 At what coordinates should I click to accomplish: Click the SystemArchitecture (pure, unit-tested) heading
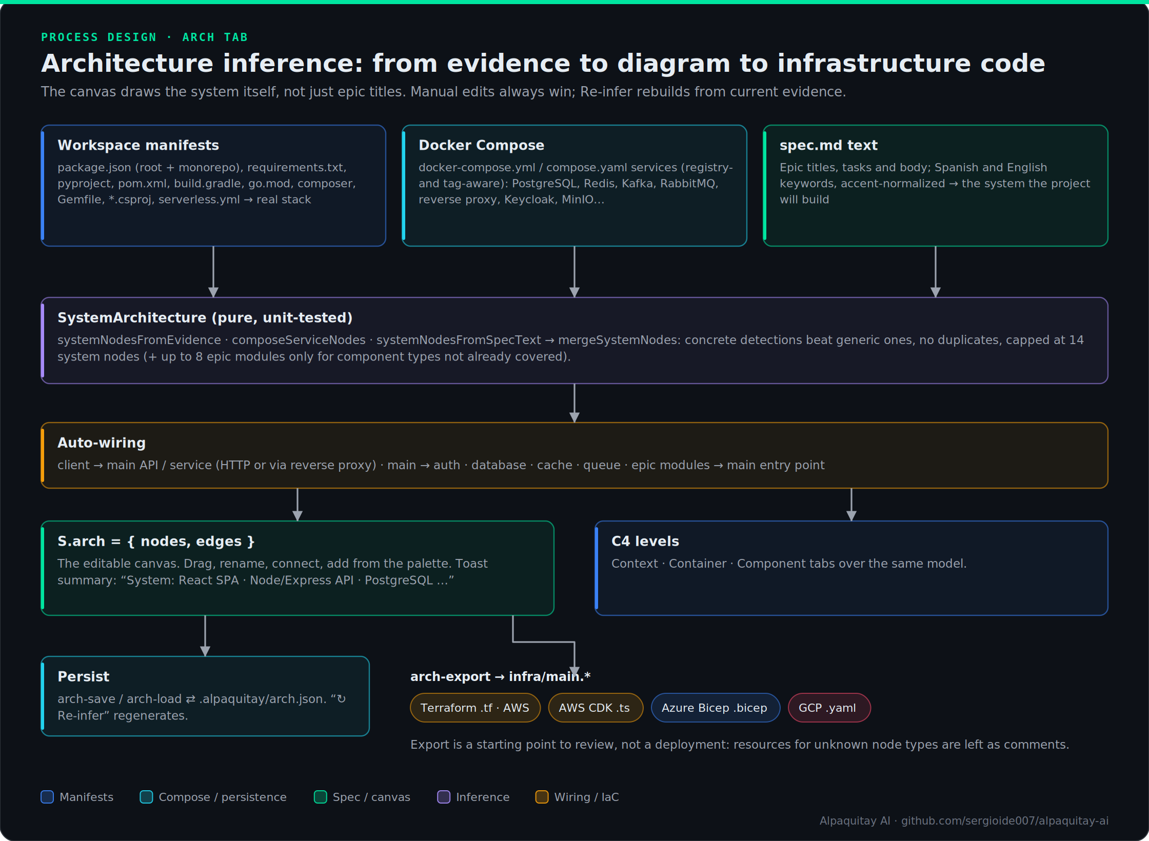coord(205,318)
